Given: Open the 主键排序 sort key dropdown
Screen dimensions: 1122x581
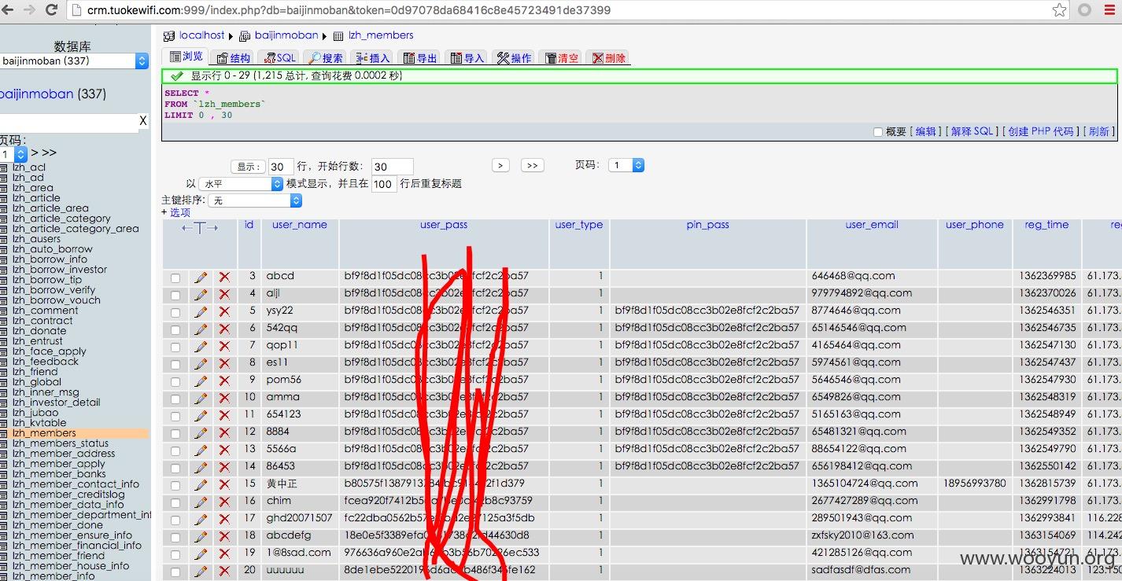Looking at the screenshot, I should tap(256, 200).
